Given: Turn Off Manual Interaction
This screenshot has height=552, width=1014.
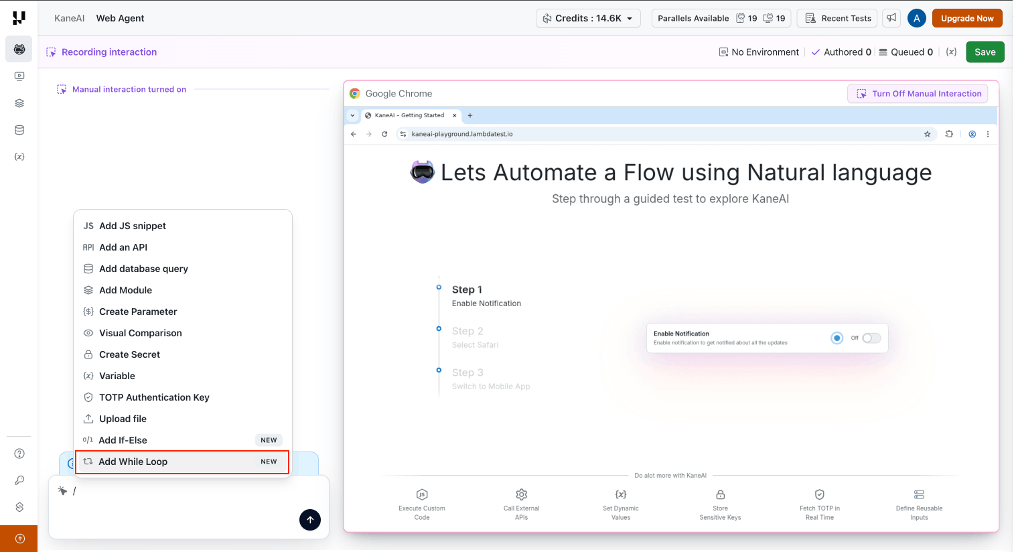Looking at the screenshot, I should pos(918,94).
